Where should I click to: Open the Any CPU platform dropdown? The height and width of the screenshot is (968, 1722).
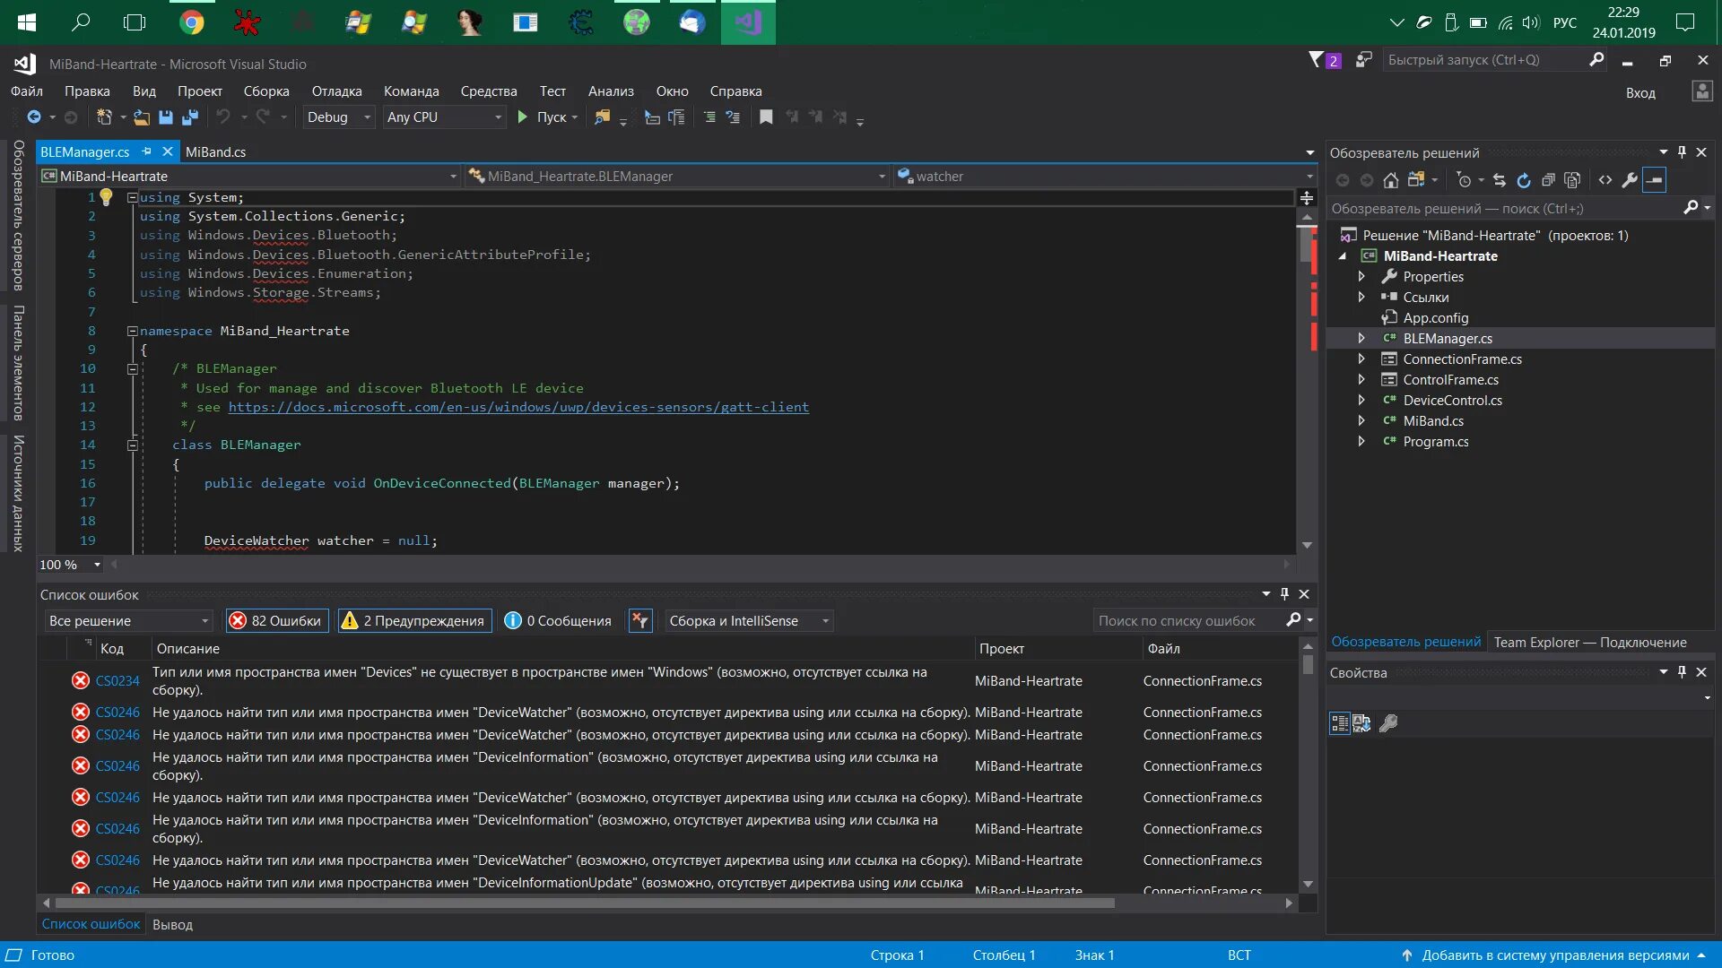coord(444,117)
